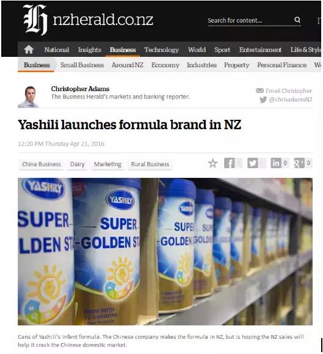Share article via Facebook icon
Image resolution: width=323 pixels, height=354 pixels.
[229, 163]
